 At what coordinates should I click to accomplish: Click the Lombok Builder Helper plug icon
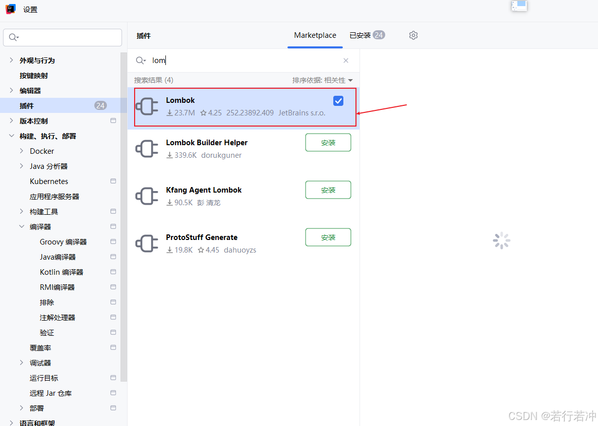point(147,149)
